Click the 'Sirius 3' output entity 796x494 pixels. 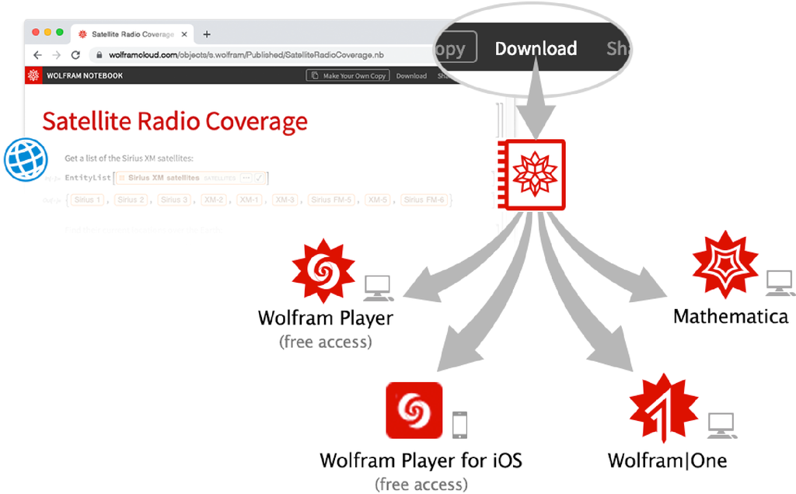tap(175, 200)
